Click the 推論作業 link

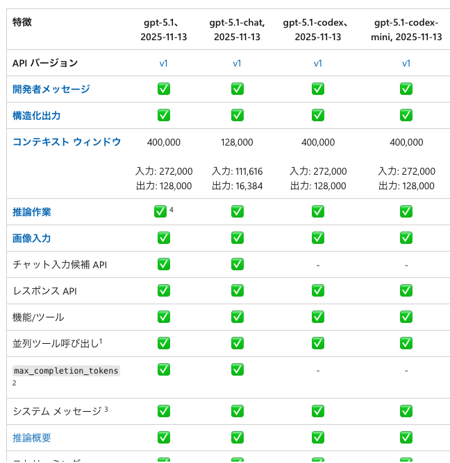[x=32, y=211]
